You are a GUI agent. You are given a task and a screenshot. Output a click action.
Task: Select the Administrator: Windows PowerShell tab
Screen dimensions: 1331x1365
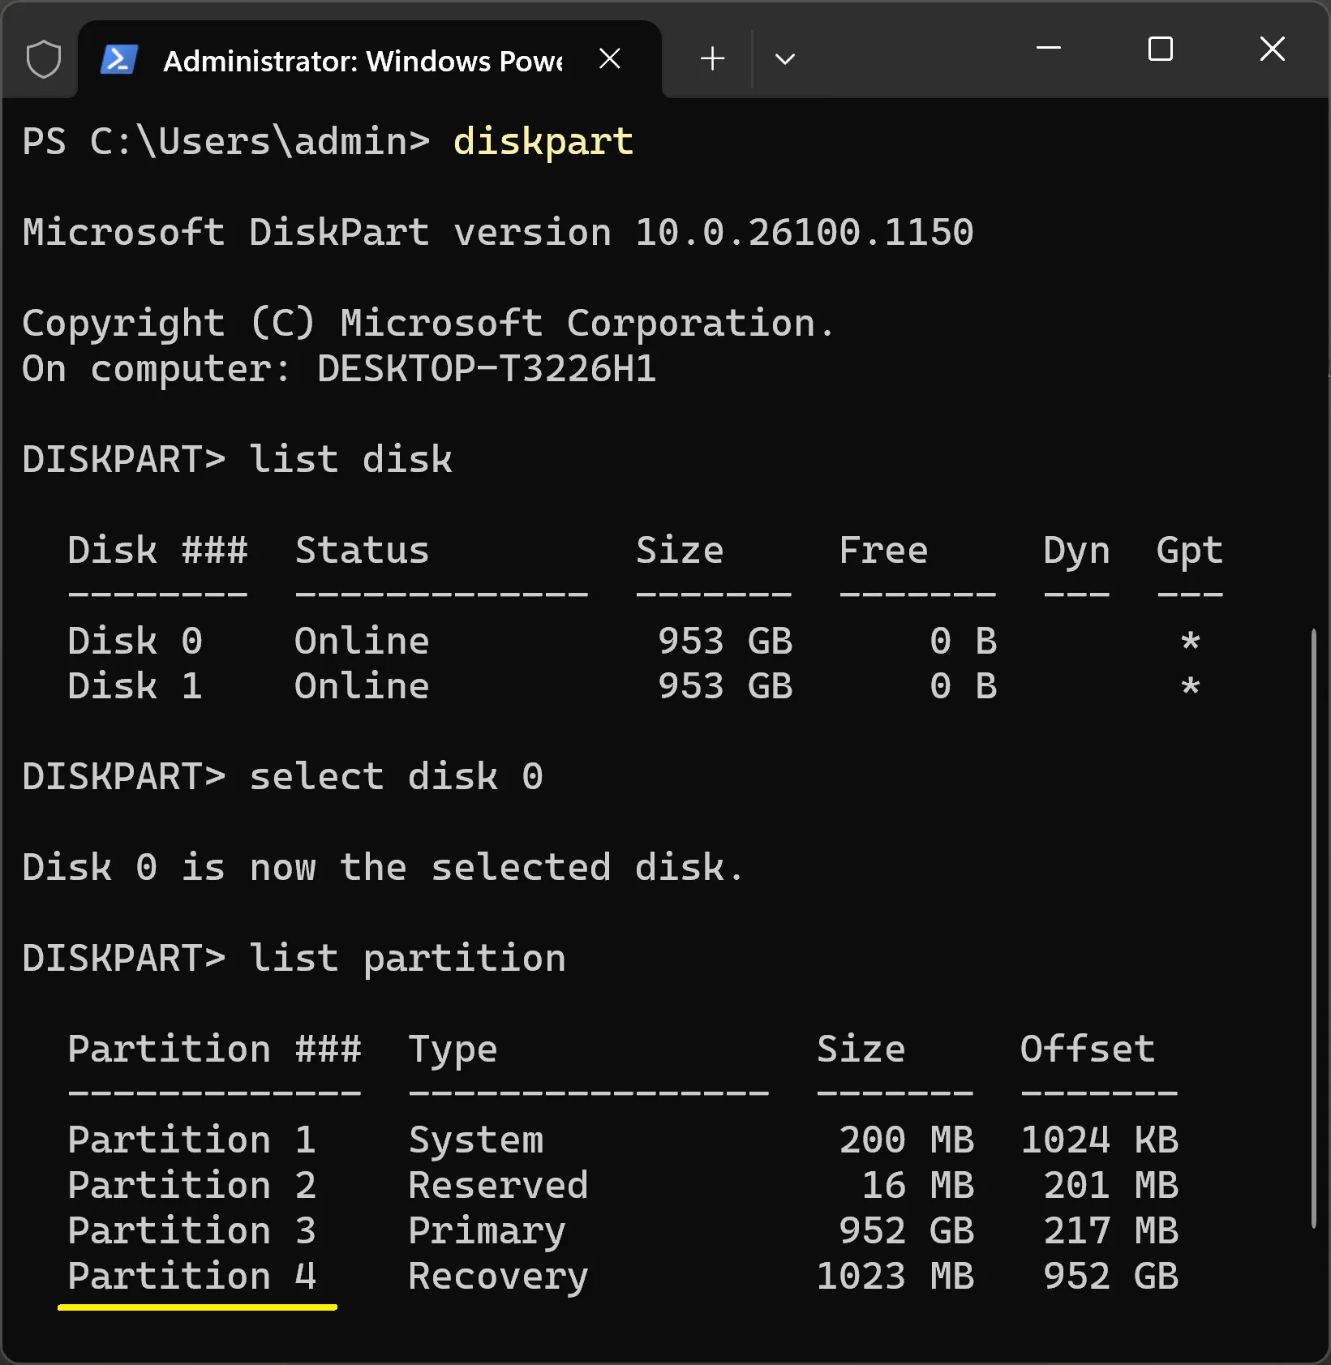(x=370, y=60)
